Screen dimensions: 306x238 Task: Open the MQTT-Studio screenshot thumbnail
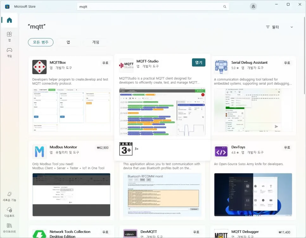tap(162, 112)
